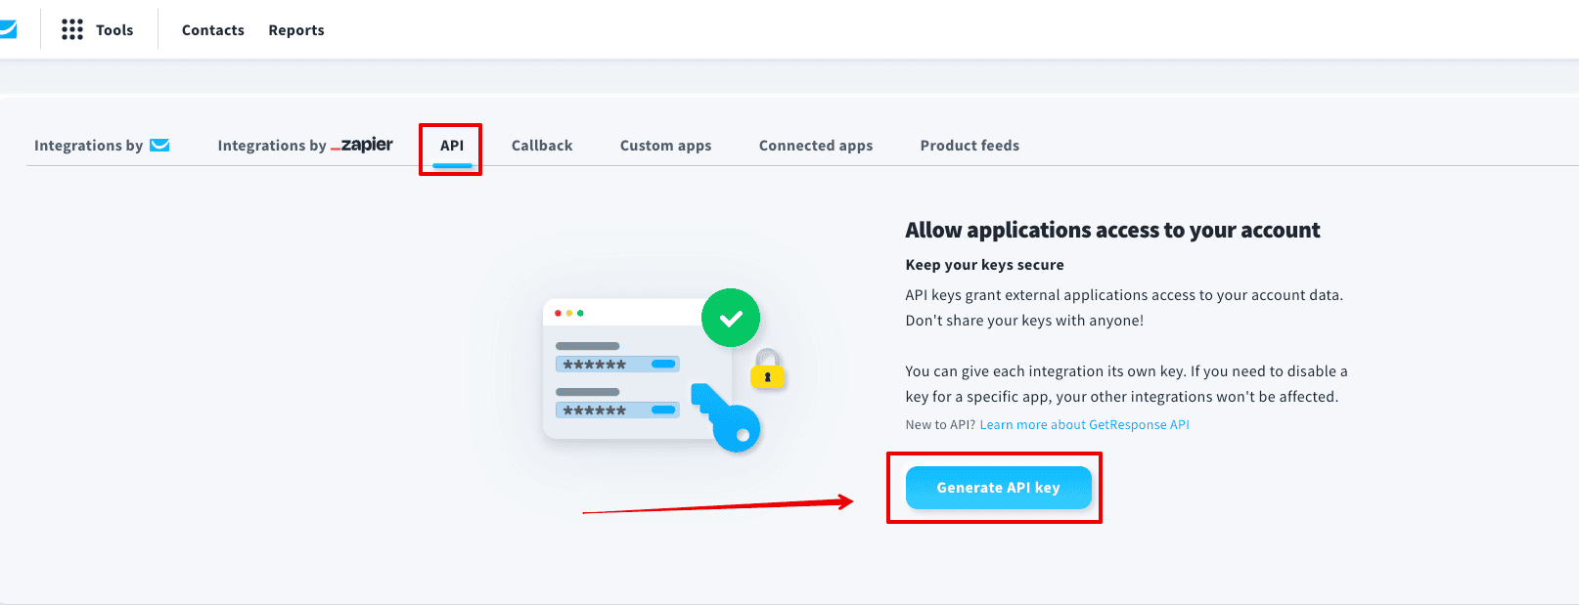This screenshot has width=1579, height=605.
Task: Open the Tools grid menu icon
Action: (72, 30)
